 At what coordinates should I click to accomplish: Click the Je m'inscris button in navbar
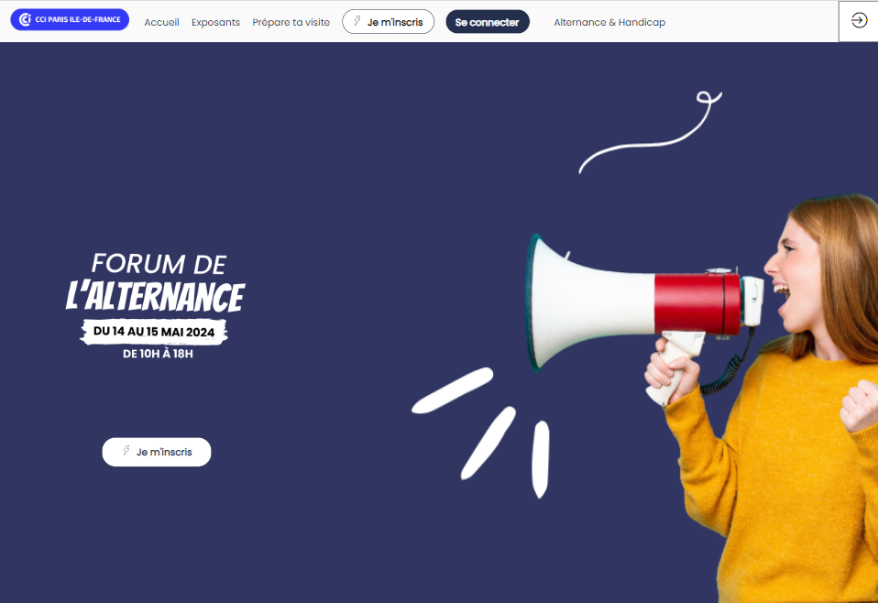tap(388, 22)
